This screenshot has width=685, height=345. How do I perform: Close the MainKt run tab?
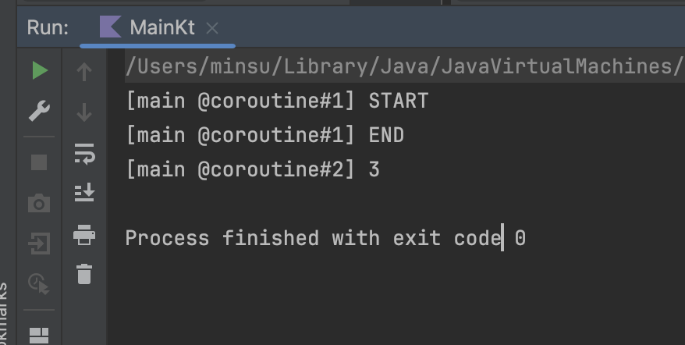[212, 28]
